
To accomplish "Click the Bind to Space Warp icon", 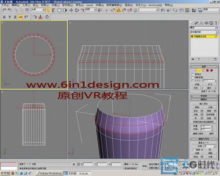I will 27,10.
